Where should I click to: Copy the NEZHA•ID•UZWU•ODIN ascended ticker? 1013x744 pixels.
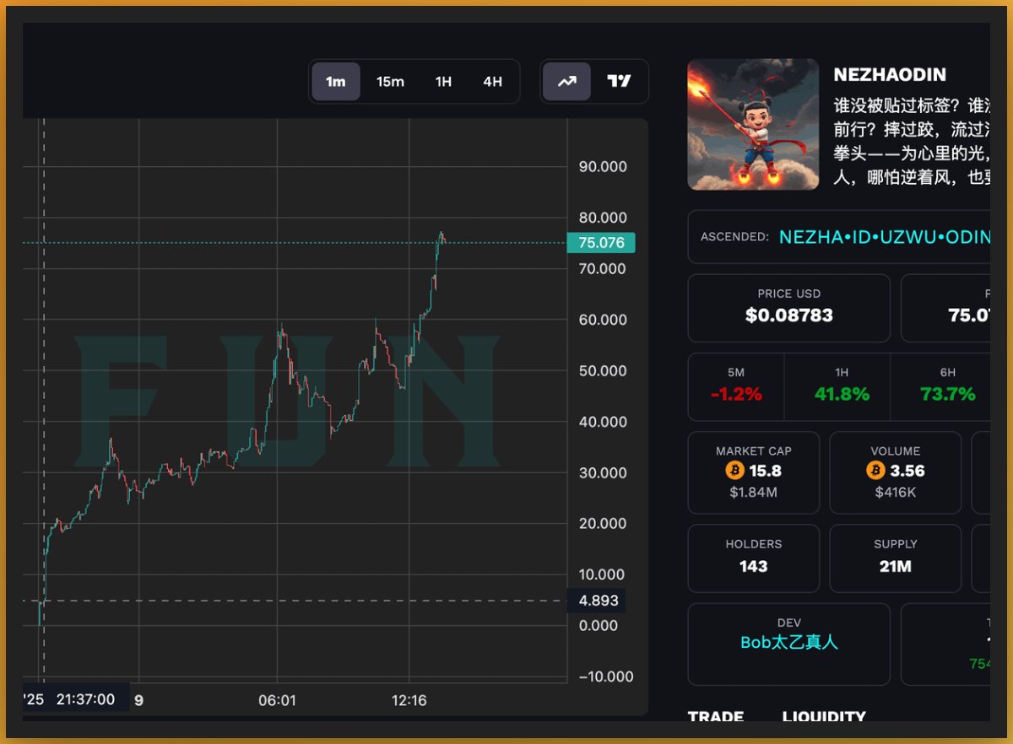click(884, 237)
